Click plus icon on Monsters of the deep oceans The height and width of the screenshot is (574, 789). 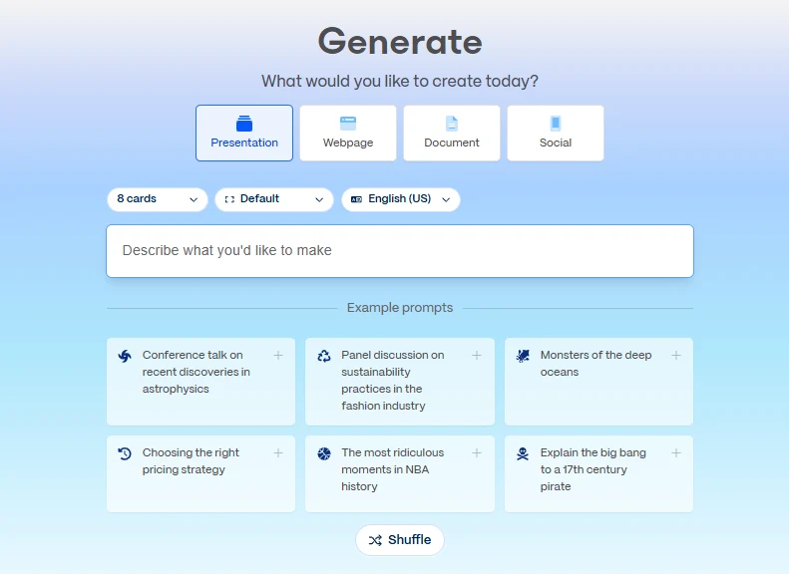click(x=675, y=356)
